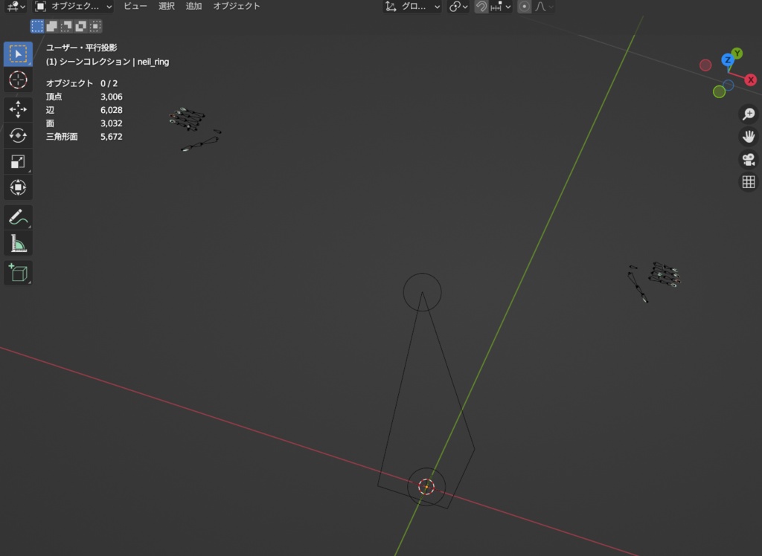
Task: Click the ユーザー・平行投影 view label
Action: 81,48
